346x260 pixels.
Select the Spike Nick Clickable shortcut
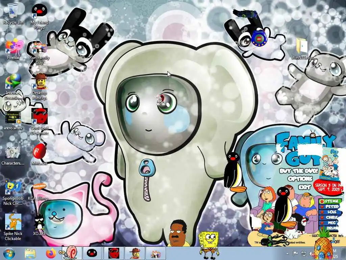pyautogui.click(x=13, y=227)
